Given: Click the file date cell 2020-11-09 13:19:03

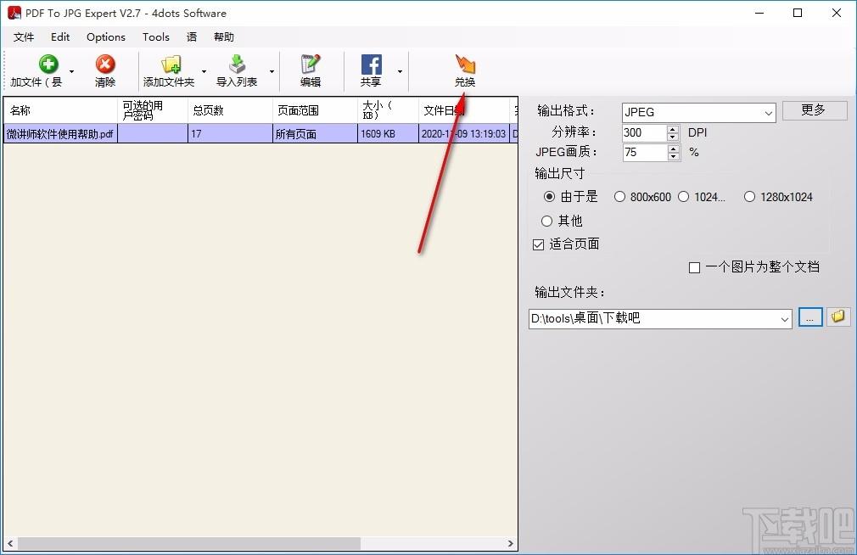Looking at the screenshot, I should [464, 134].
